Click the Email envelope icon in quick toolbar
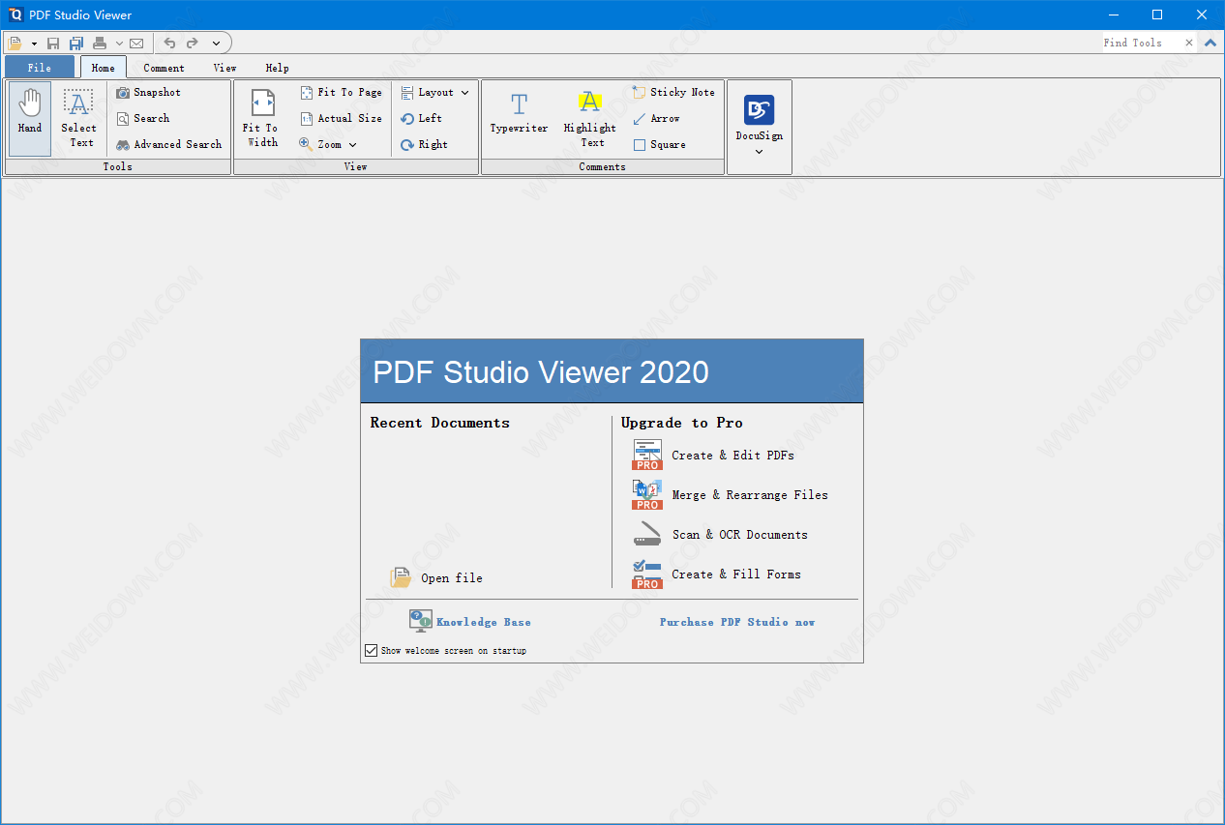Viewport: 1225px width, 825px height. tap(136, 43)
